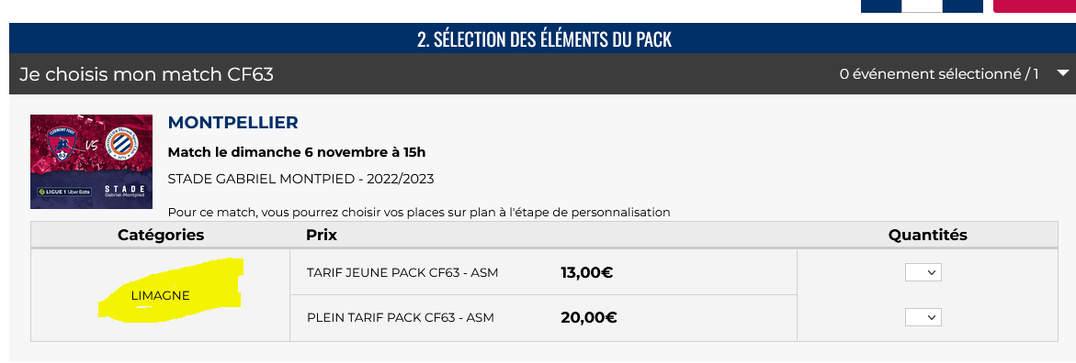Click the Ligue 1 Uber Eats logo
The width and height of the screenshot is (1076, 363).
(x=65, y=191)
